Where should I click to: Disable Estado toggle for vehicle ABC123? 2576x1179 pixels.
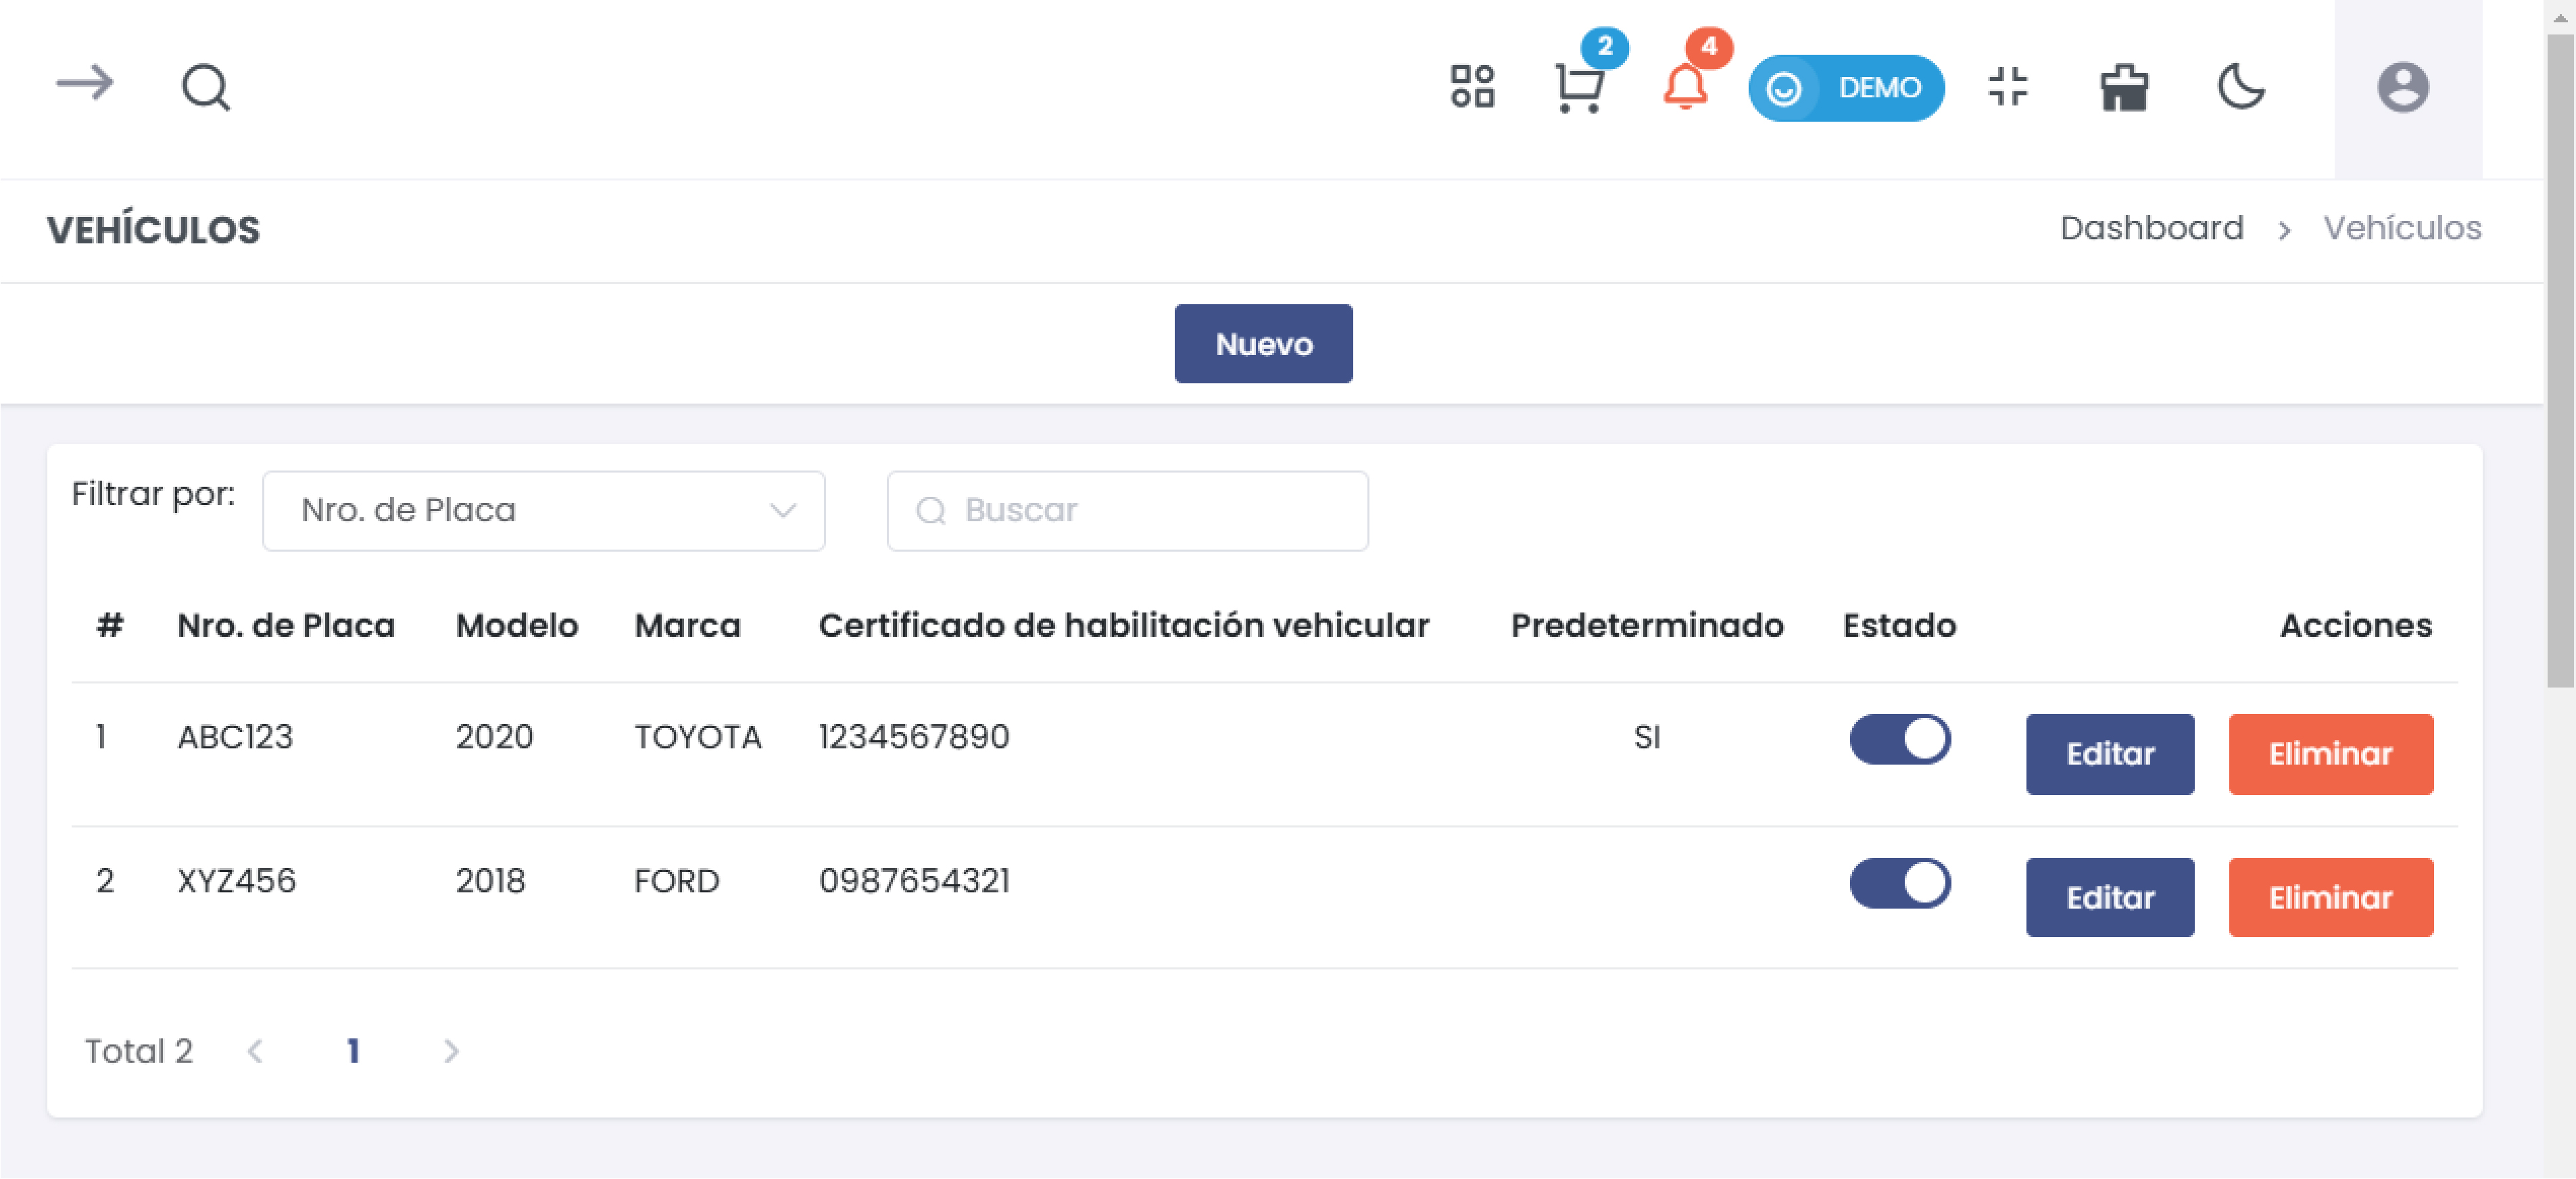(1899, 738)
